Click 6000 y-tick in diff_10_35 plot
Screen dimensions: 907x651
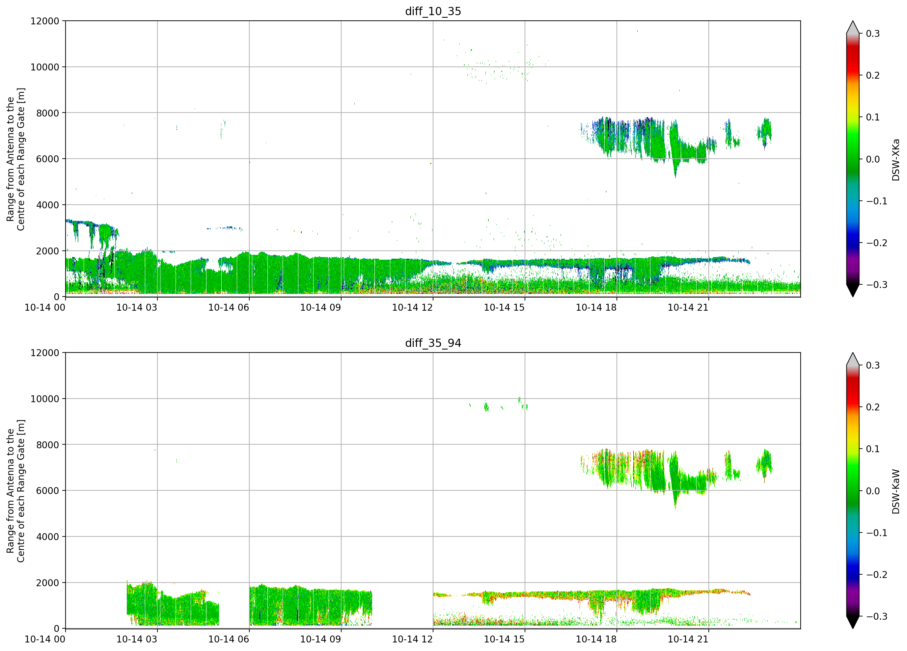(47, 159)
